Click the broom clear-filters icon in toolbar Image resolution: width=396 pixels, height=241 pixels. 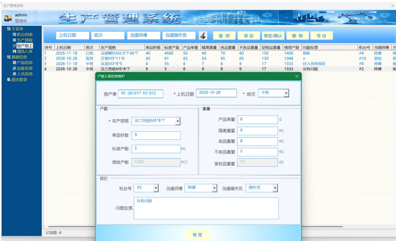[203, 35]
